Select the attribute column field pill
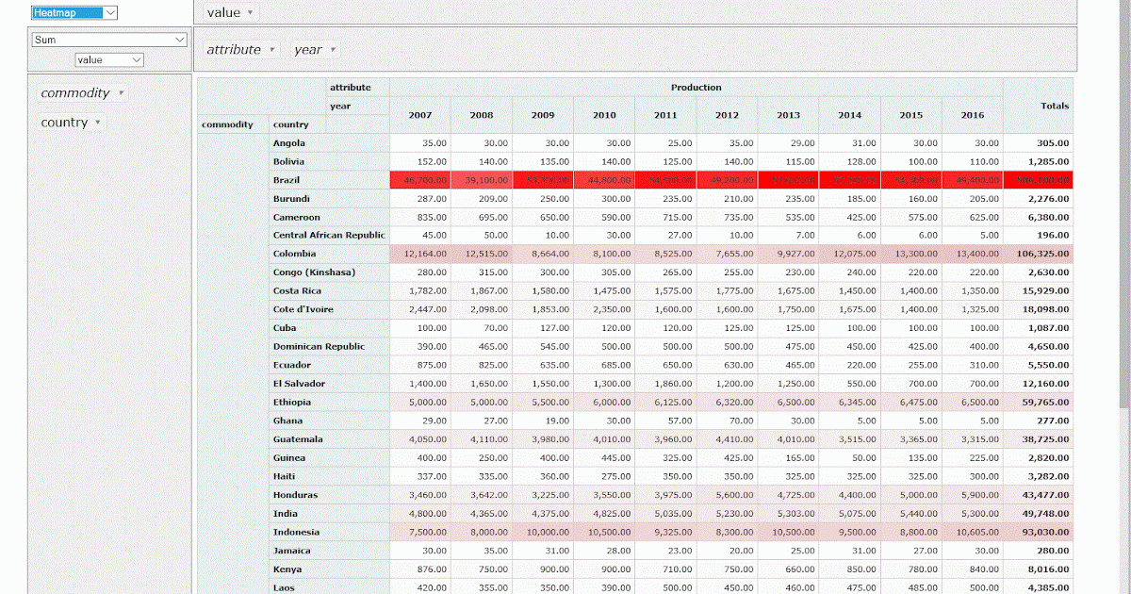 234,50
